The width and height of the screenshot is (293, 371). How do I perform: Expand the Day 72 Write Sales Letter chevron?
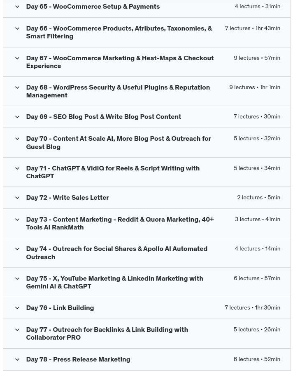point(17,198)
